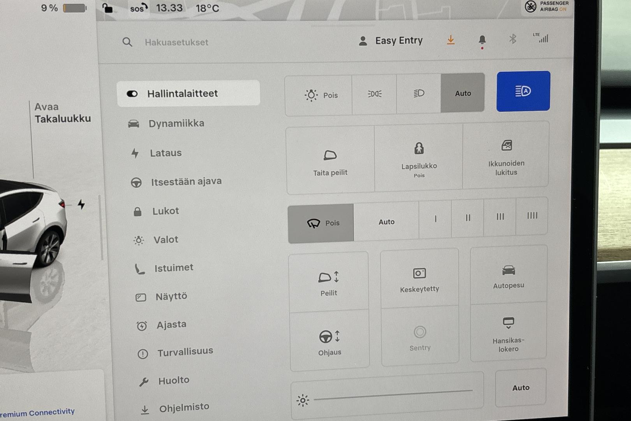Viewport: 631px width, 421px height.
Task: Toggle the auto high beam button
Action: (523, 91)
